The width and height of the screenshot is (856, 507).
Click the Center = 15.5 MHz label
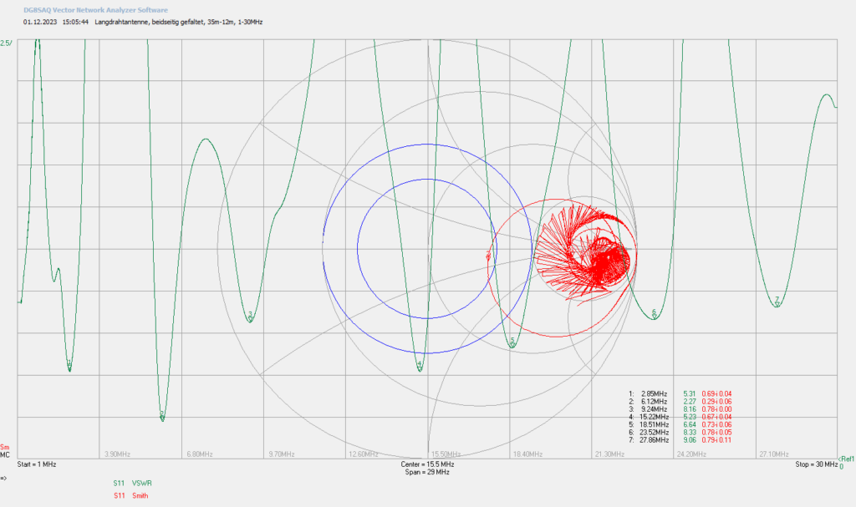[427, 464]
